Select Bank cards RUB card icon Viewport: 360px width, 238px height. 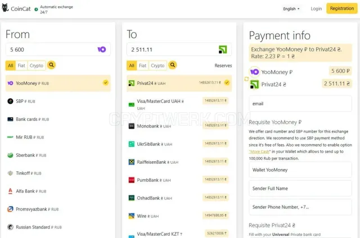tap(10, 119)
